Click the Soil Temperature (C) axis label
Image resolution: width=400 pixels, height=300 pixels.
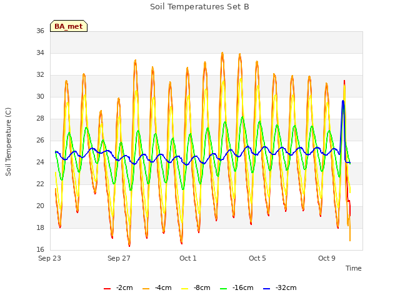tap(8, 142)
